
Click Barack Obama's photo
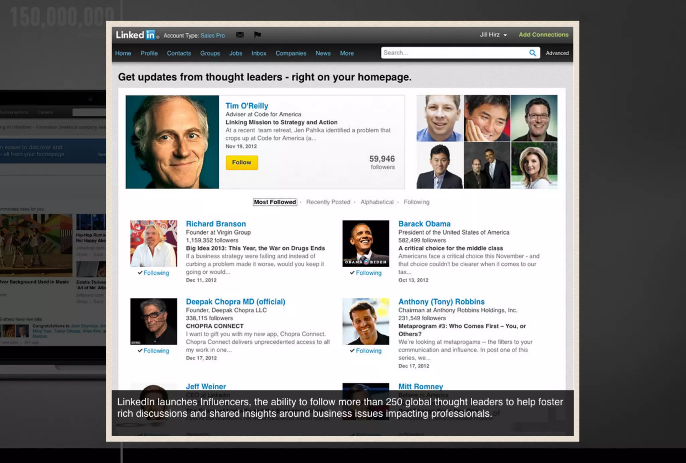(x=365, y=244)
